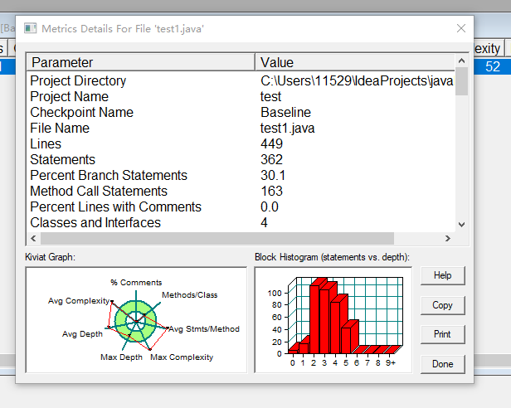
Task: Select the Percent Branch Statements row
Action: (241, 175)
